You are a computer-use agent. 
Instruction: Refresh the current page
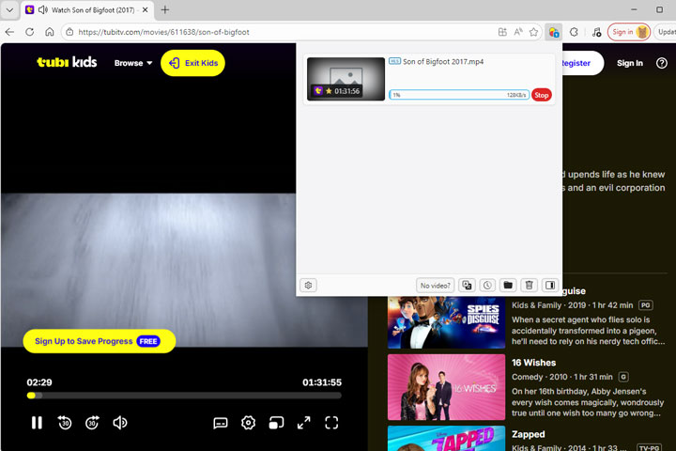[x=29, y=32]
